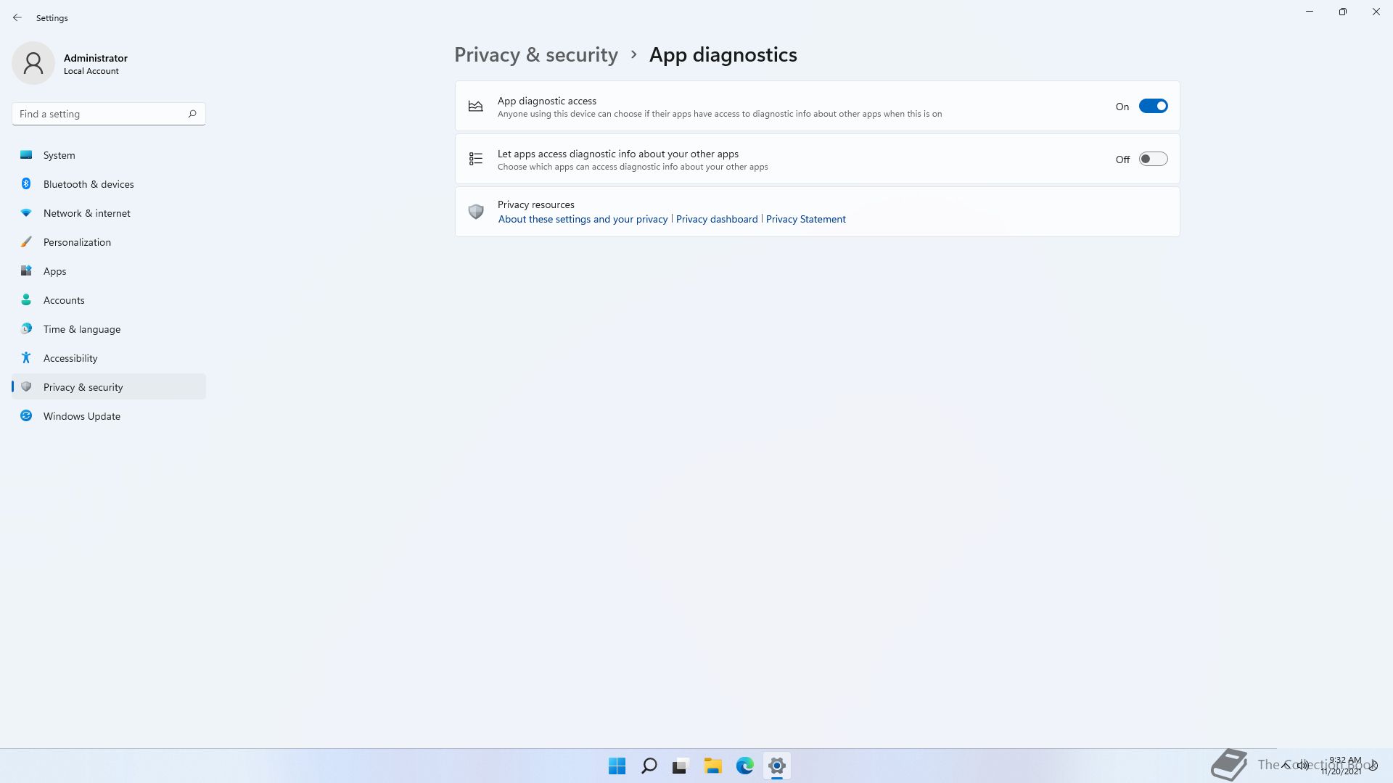
Task: Click the App diagnostics page title
Action: click(723, 55)
